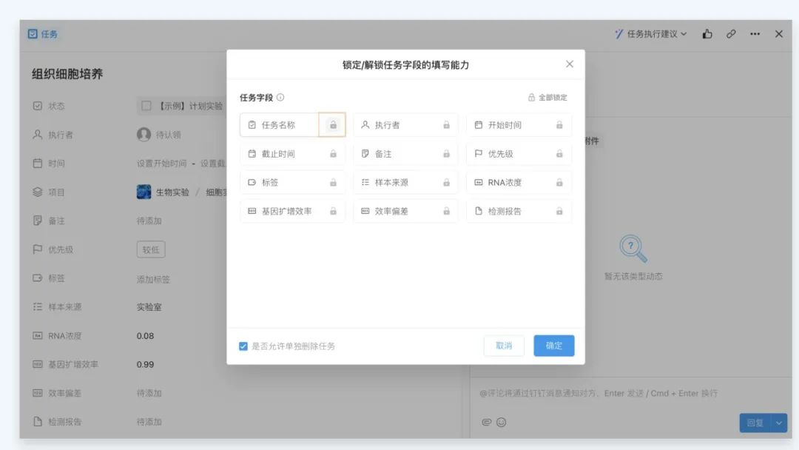799x450 pixels.
Task: Confirm with the 确定 button
Action: (x=554, y=346)
